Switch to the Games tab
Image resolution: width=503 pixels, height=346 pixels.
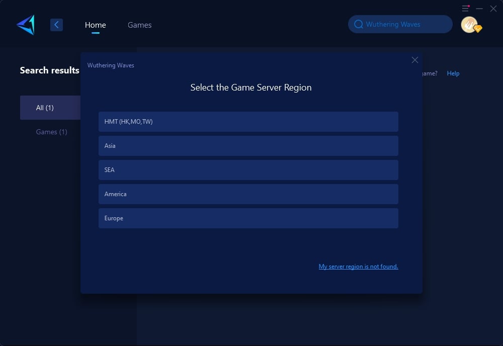click(139, 25)
